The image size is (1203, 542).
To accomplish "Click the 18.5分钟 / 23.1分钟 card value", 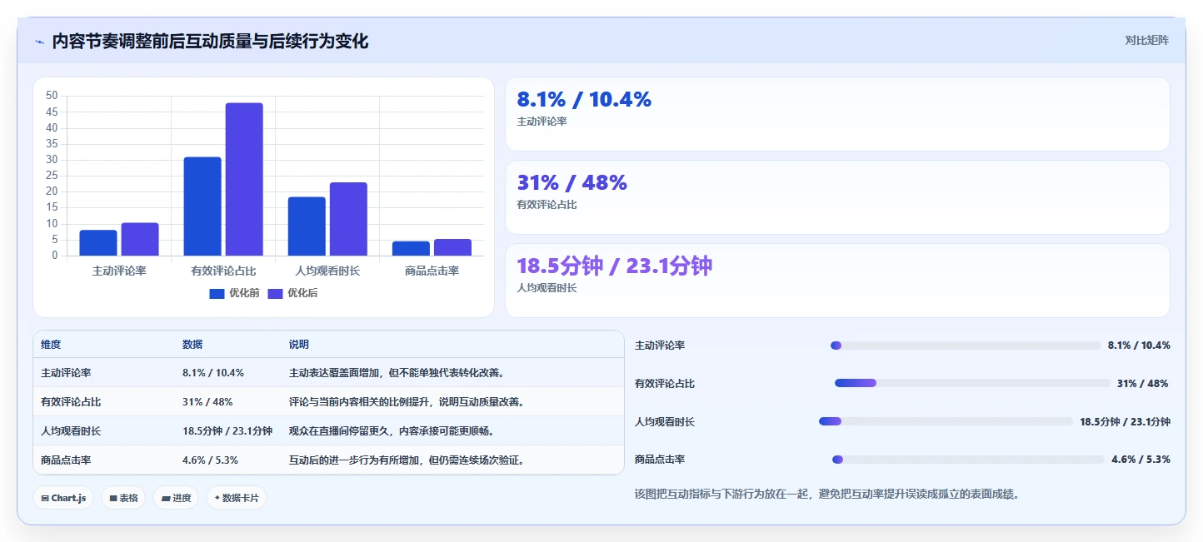I will tap(615, 266).
